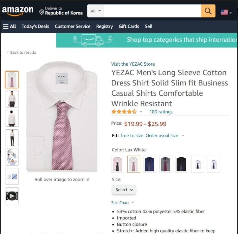The width and height of the screenshot is (238, 234).
Task: Open the US flag language selector
Action: [226, 12]
